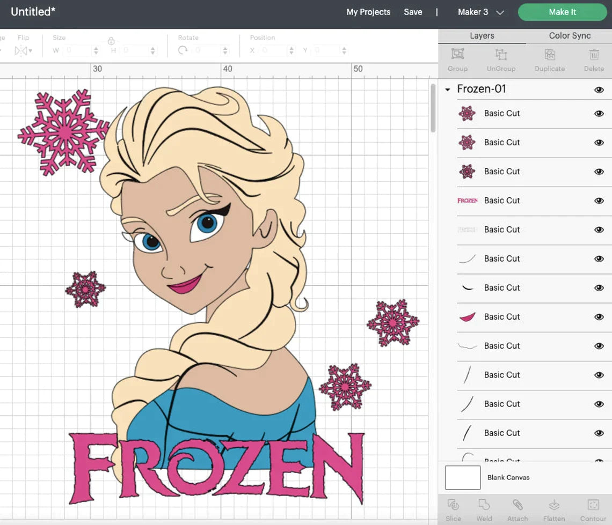612x525 pixels.
Task: Select the Slice tool
Action: tap(453, 506)
